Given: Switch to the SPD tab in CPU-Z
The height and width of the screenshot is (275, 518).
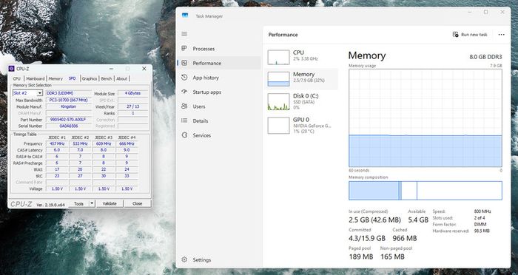Looking at the screenshot, I should [x=72, y=78].
